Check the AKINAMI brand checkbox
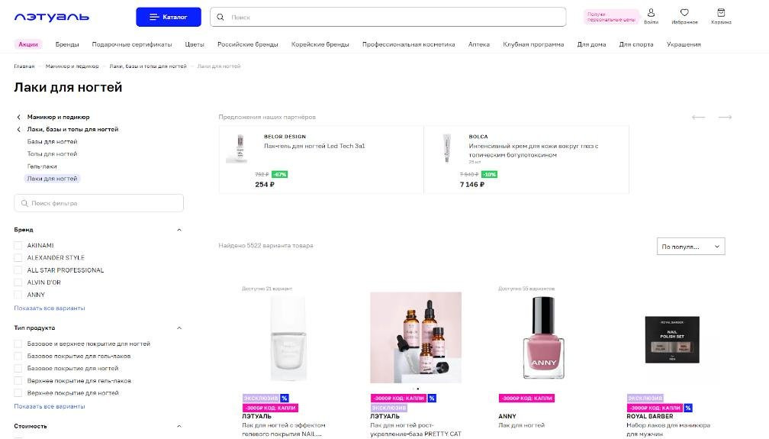The height and width of the screenshot is (439, 769). coord(18,245)
